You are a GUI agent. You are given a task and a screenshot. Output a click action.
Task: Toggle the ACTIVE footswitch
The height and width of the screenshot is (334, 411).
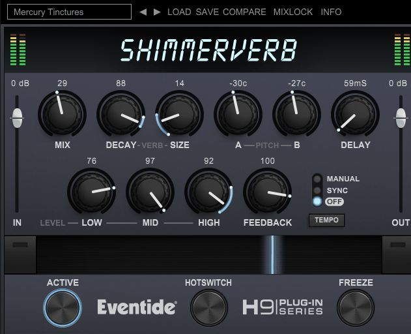pos(63,308)
